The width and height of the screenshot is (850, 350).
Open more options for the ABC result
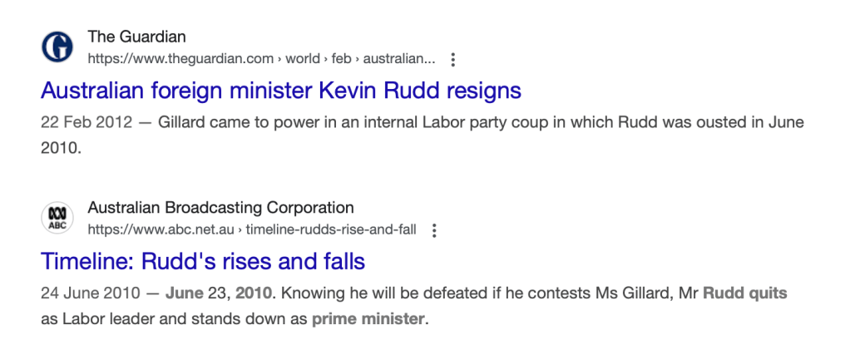(434, 230)
